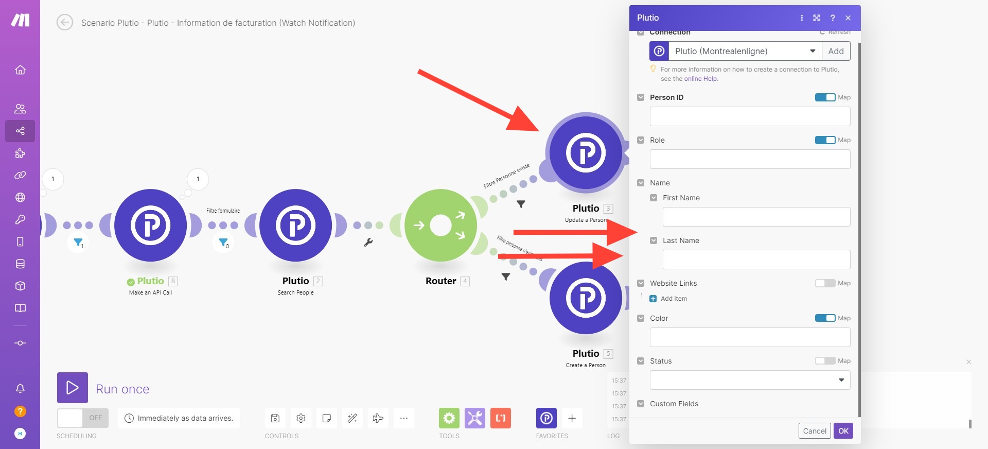The width and height of the screenshot is (988, 449).
Task: Click Add connection button
Action: click(836, 51)
